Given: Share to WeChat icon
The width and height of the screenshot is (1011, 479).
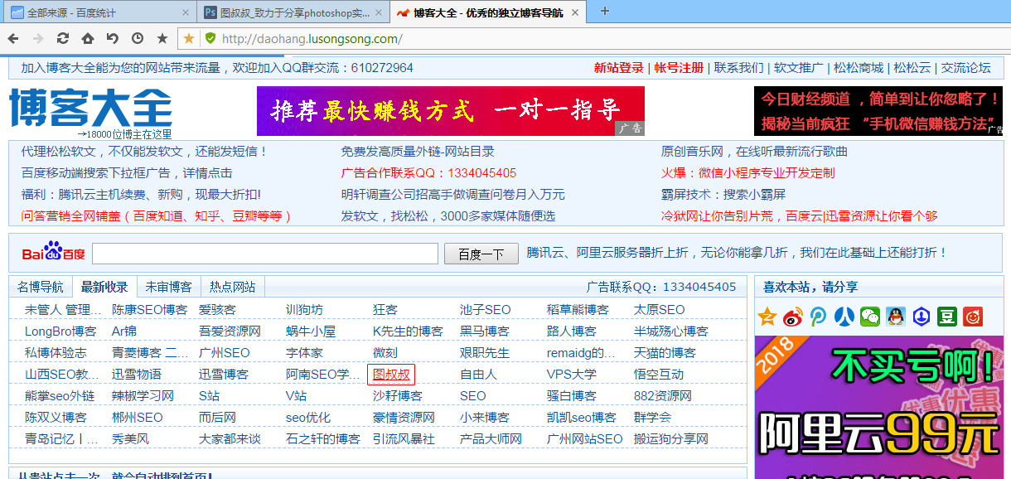Looking at the screenshot, I should coord(869,316).
